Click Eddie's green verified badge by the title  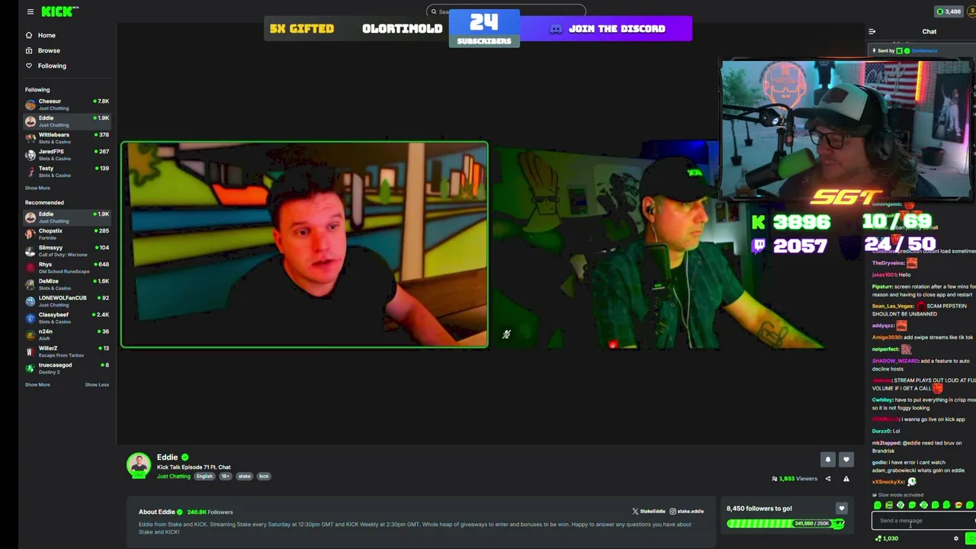[185, 457]
